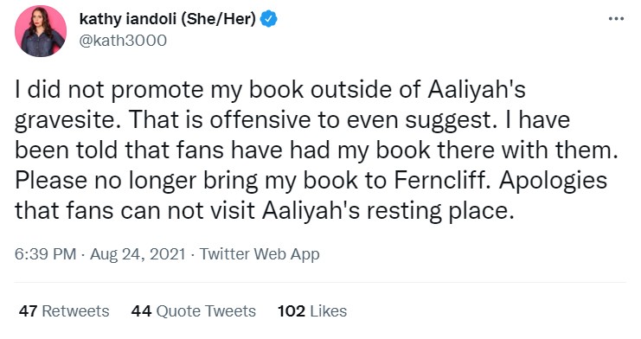Click the blue verified checkmark badge
Viewport: 641px width, 339px height.
(x=269, y=19)
